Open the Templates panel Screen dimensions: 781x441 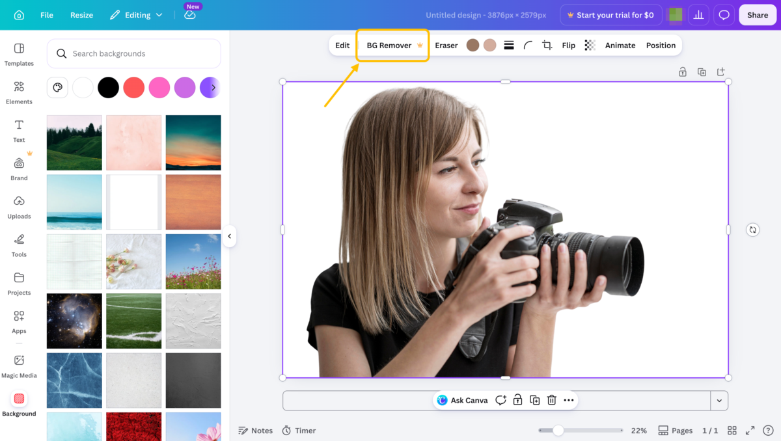19,54
